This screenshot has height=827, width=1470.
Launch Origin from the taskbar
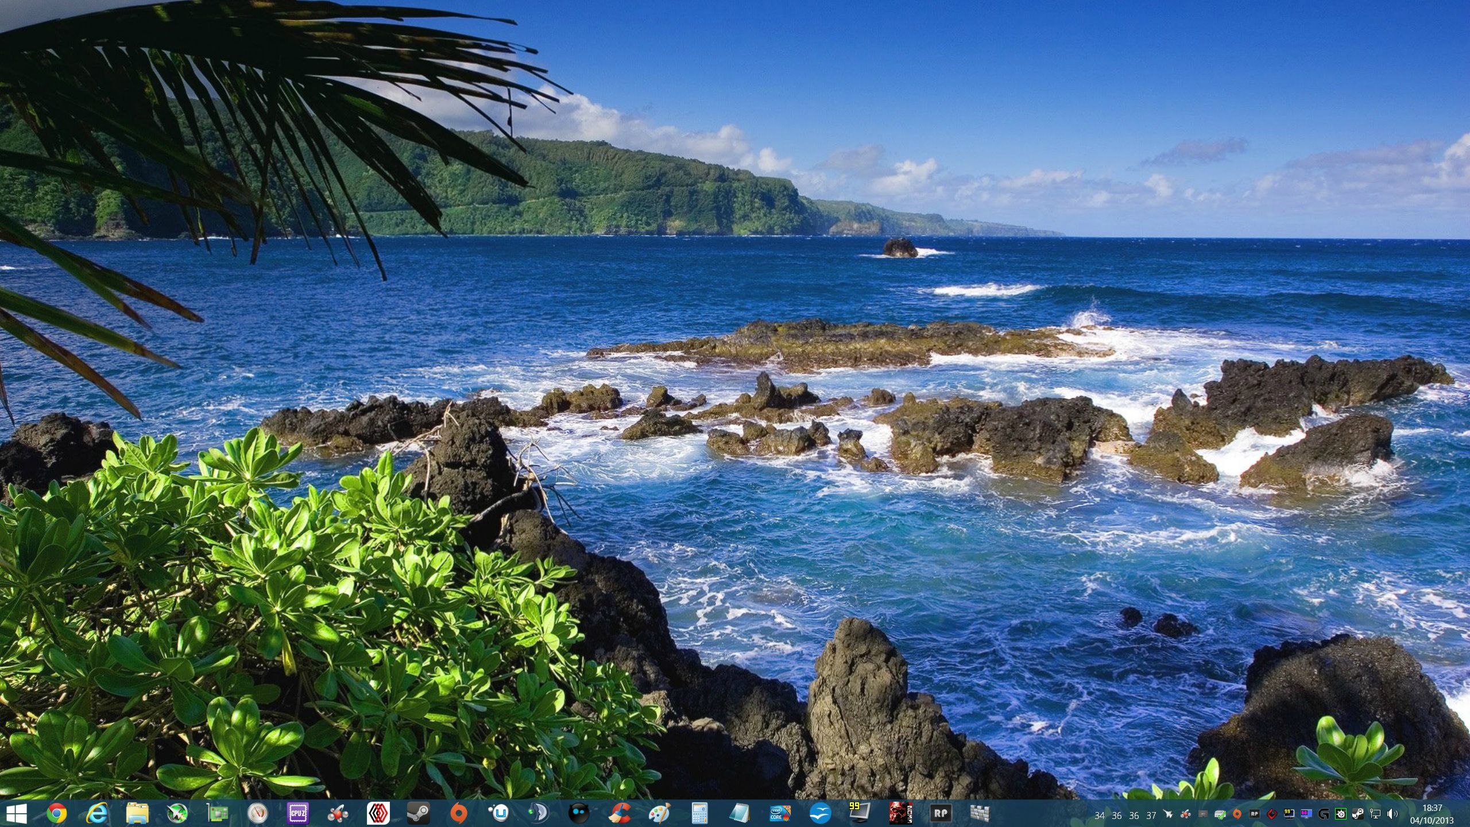(458, 813)
